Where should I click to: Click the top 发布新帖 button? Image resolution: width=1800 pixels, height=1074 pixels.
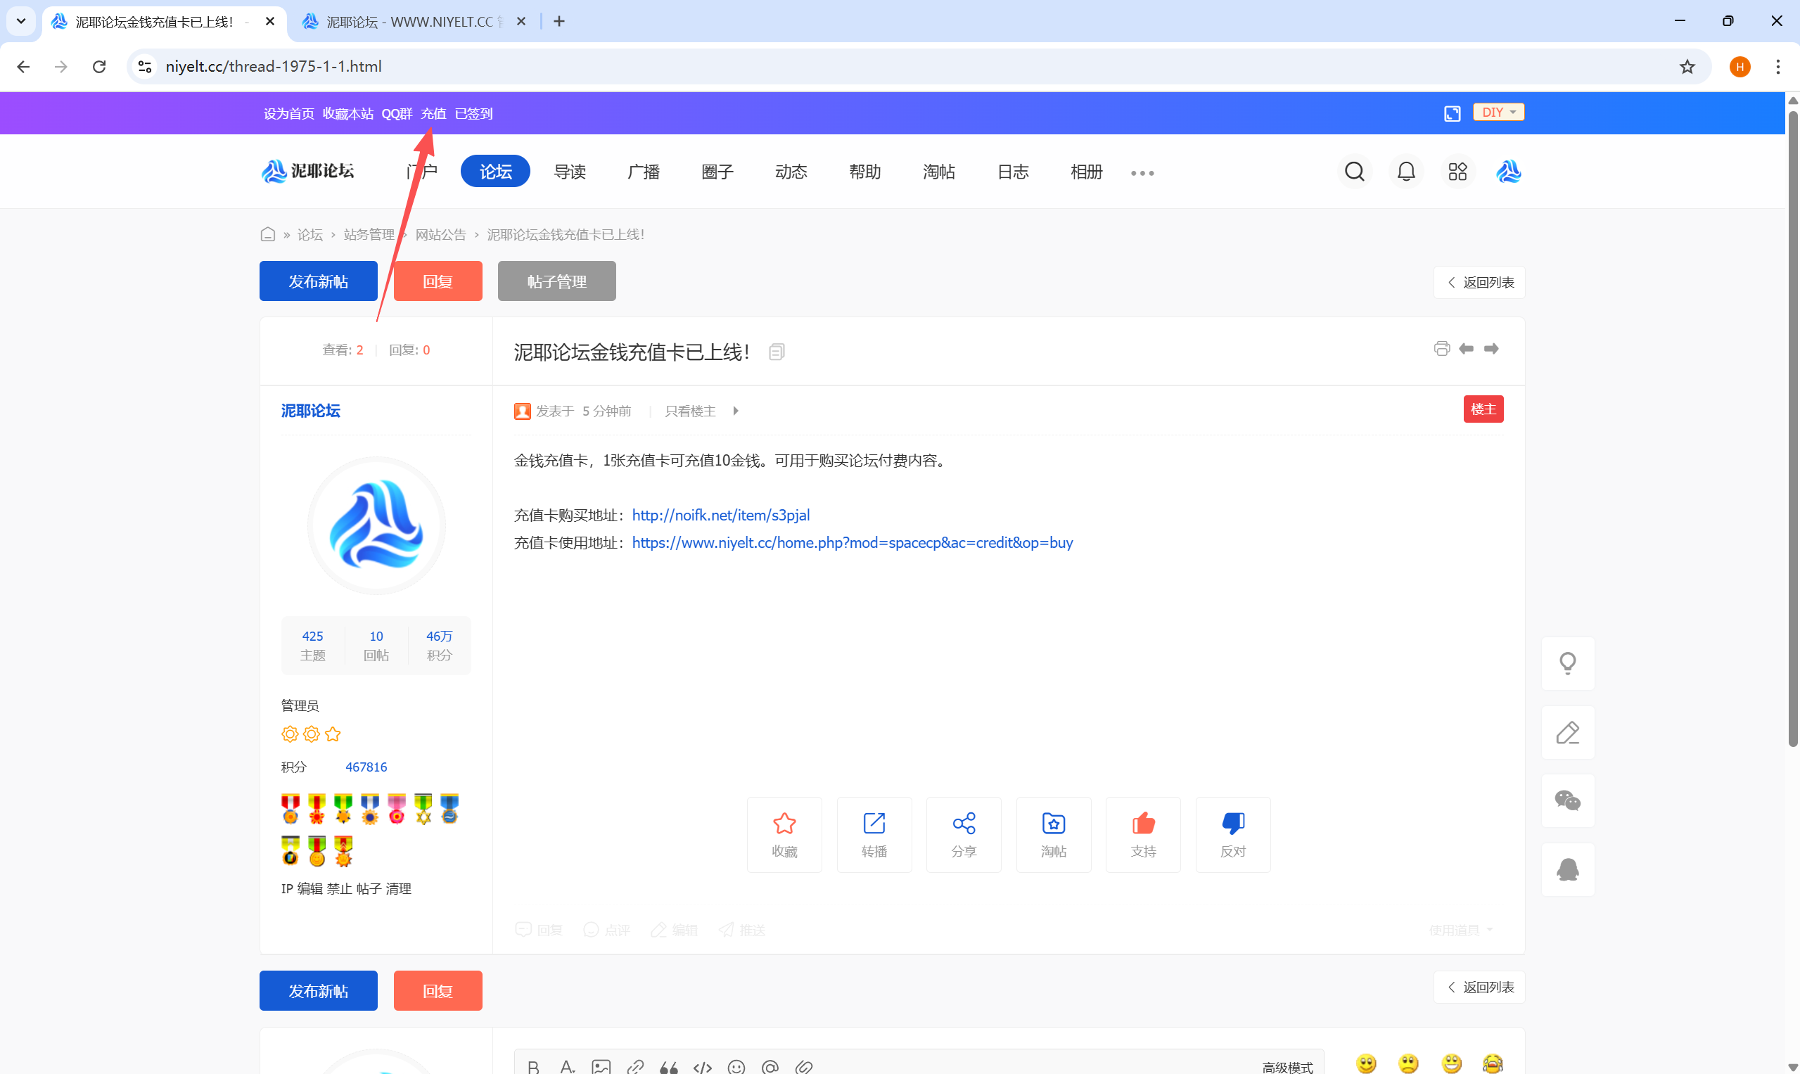pos(319,281)
